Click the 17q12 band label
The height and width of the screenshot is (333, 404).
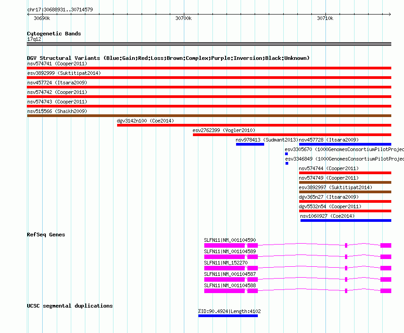(x=34, y=39)
